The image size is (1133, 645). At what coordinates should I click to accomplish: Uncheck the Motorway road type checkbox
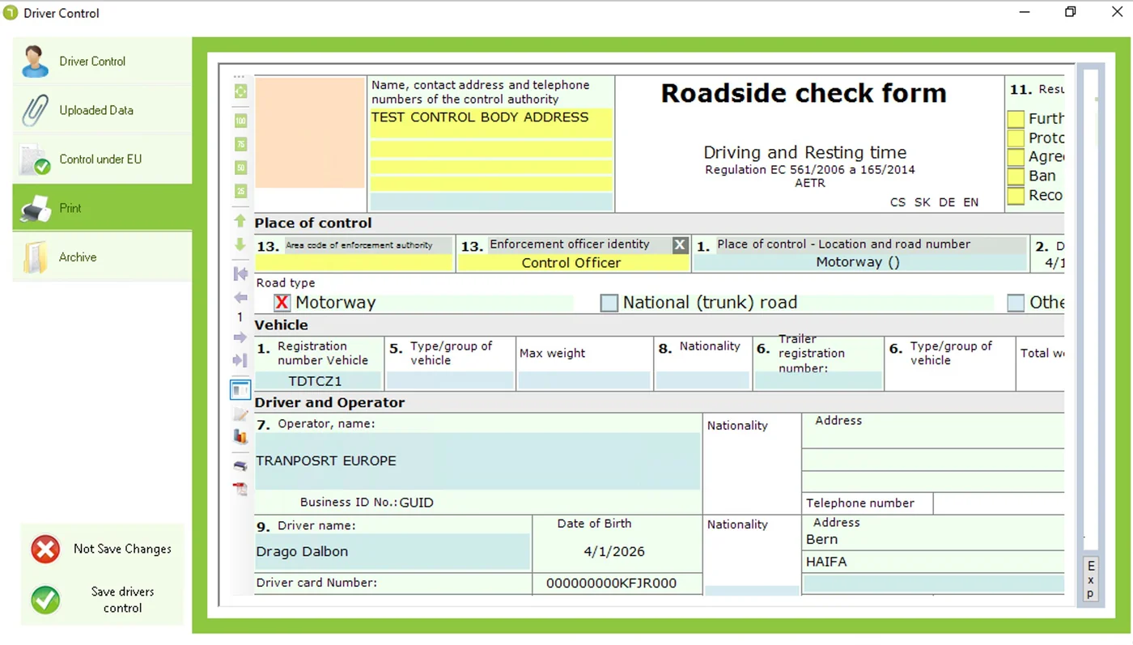point(282,302)
